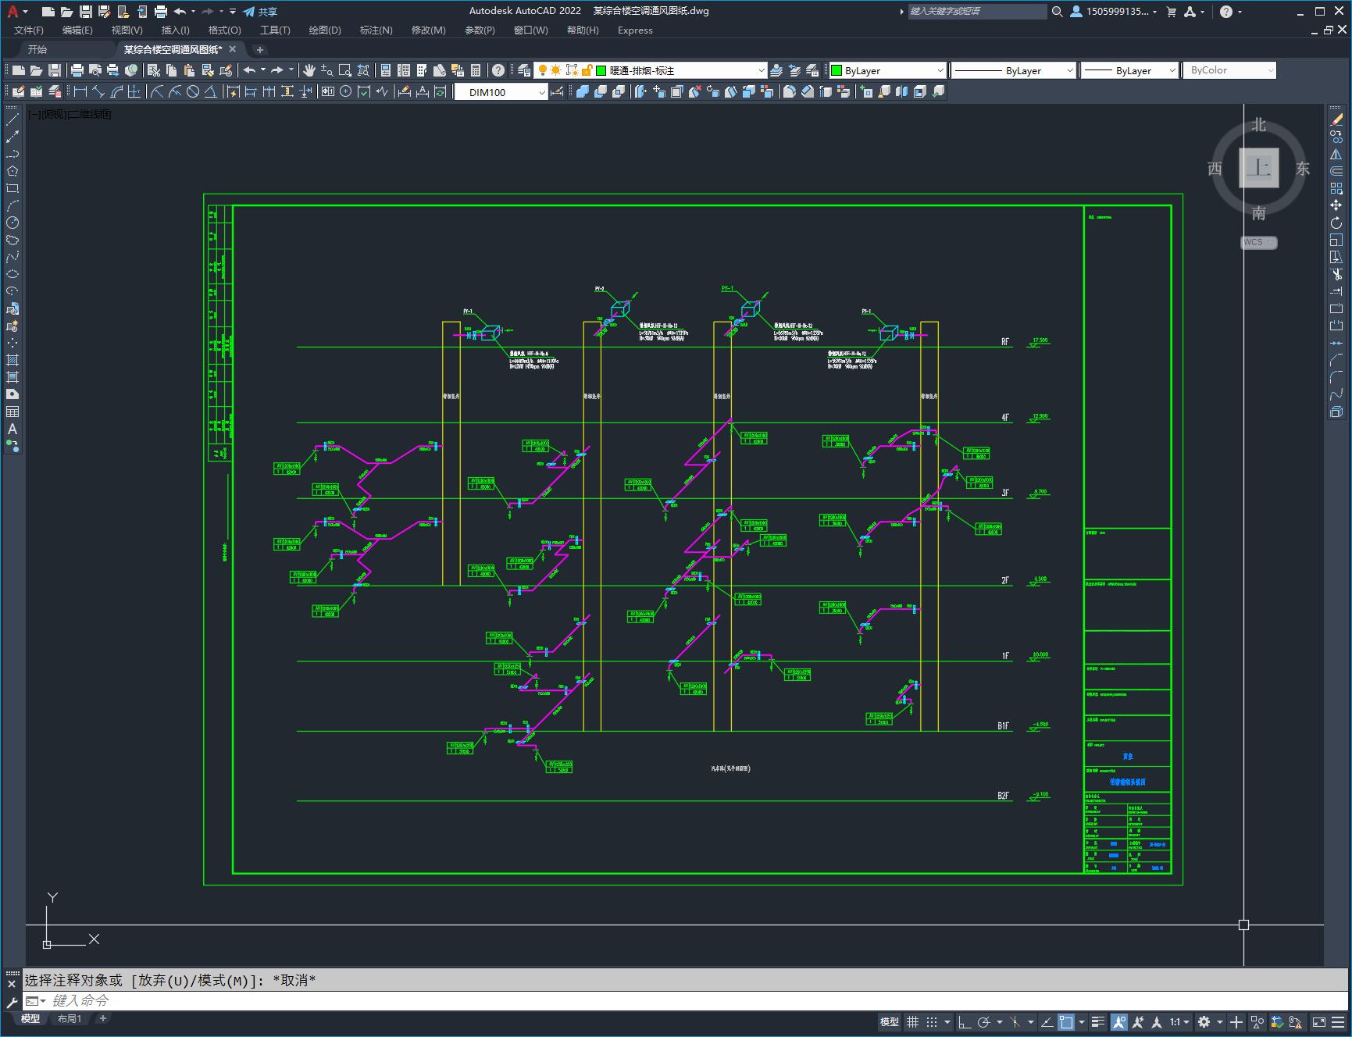This screenshot has height=1037, width=1352.
Task: Click the Cut to clipboard icon
Action: [153, 70]
